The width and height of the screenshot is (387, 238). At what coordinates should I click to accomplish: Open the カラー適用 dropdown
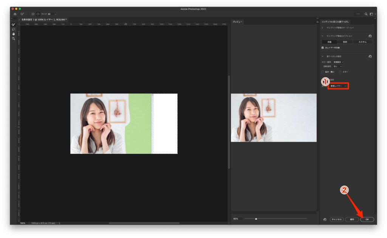[x=338, y=62]
